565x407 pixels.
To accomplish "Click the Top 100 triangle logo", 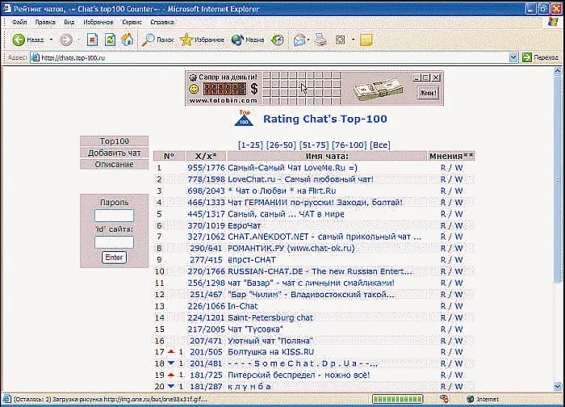I will (x=244, y=118).
